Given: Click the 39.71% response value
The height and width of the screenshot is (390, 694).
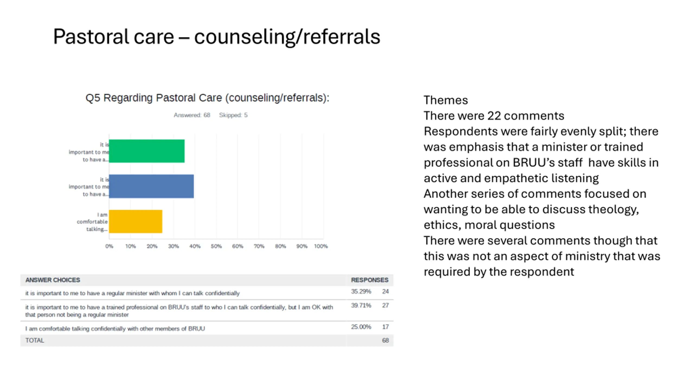Looking at the screenshot, I should 361,305.
